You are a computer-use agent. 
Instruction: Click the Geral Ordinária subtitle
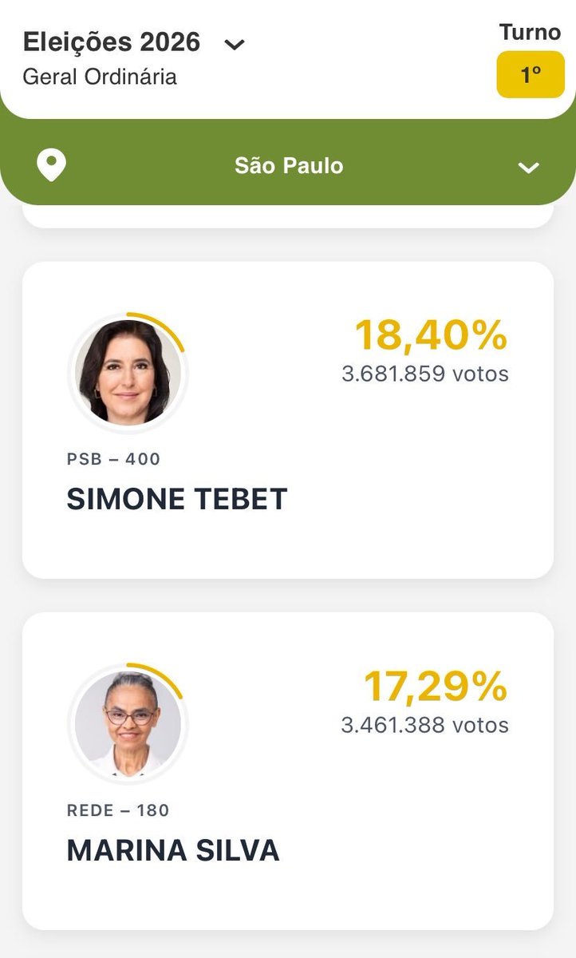100,77
